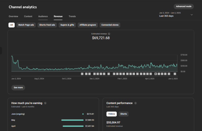This screenshot has height=131, width=202.
Task: Select the All revenue filter chip
Action: 12,25
